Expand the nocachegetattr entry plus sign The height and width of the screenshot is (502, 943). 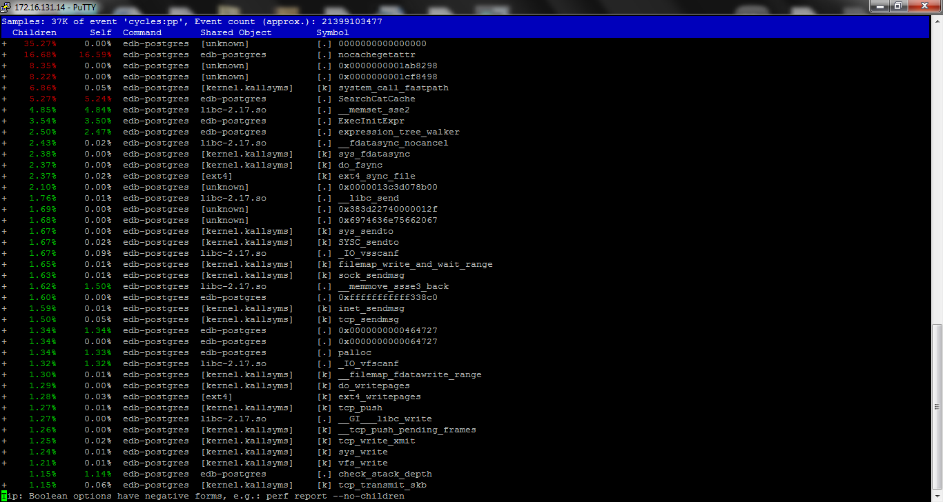[x=4, y=54]
